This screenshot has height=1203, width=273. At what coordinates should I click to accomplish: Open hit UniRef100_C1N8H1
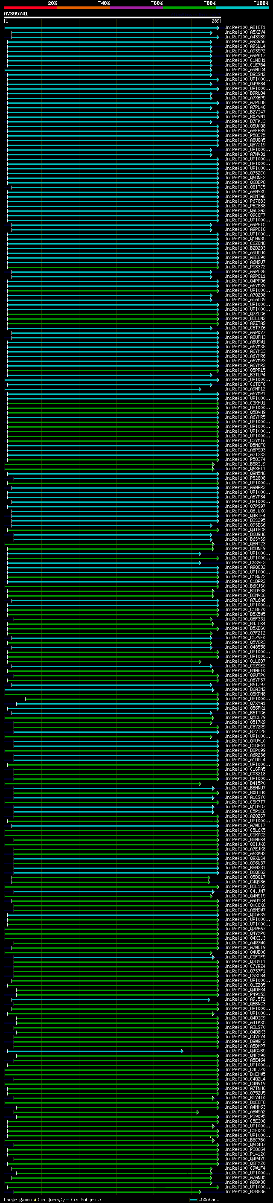tap(245, 60)
